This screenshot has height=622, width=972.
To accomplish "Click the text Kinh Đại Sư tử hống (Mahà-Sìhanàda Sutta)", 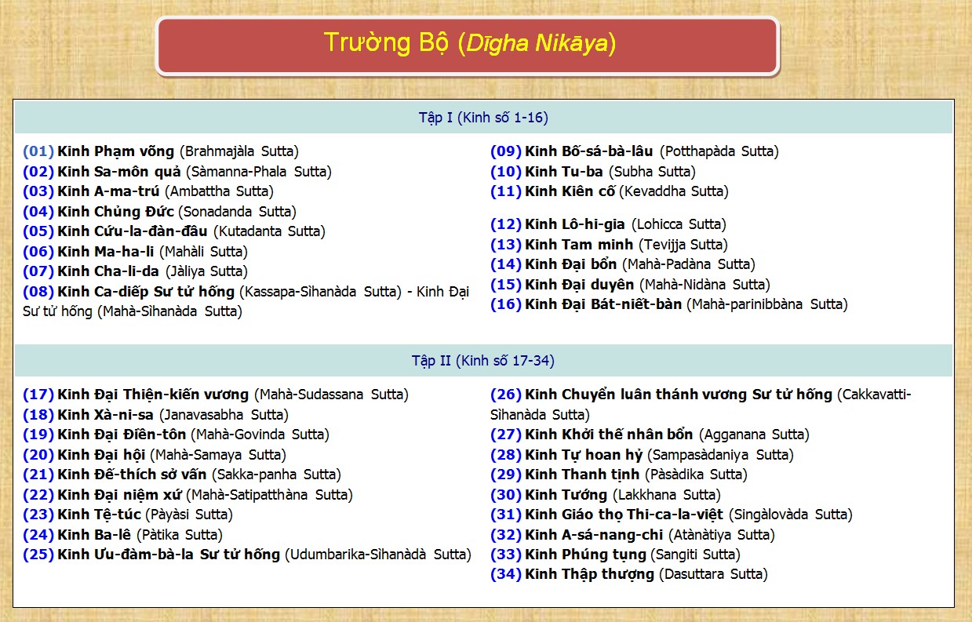I will [x=246, y=301].
